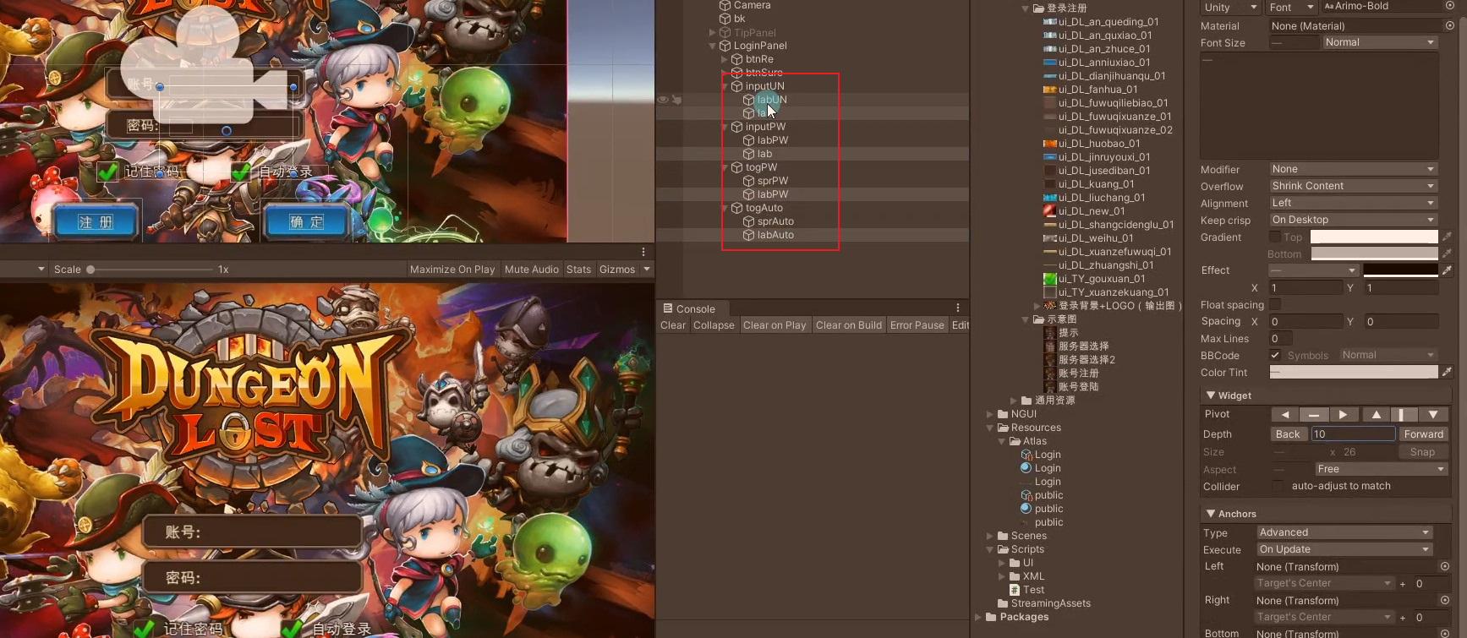Click the Material object picker circle

point(1449,26)
